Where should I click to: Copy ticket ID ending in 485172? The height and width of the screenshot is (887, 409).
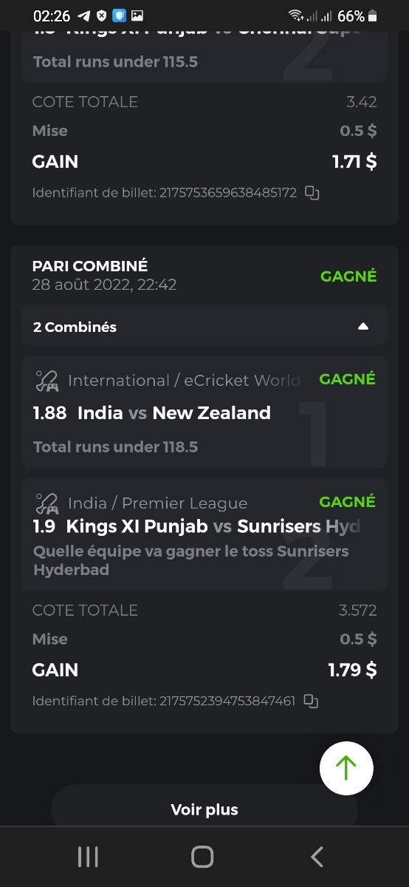coord(312,194)
